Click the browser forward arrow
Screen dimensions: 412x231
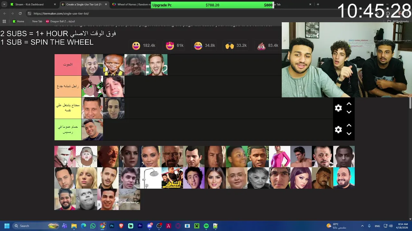12,13
